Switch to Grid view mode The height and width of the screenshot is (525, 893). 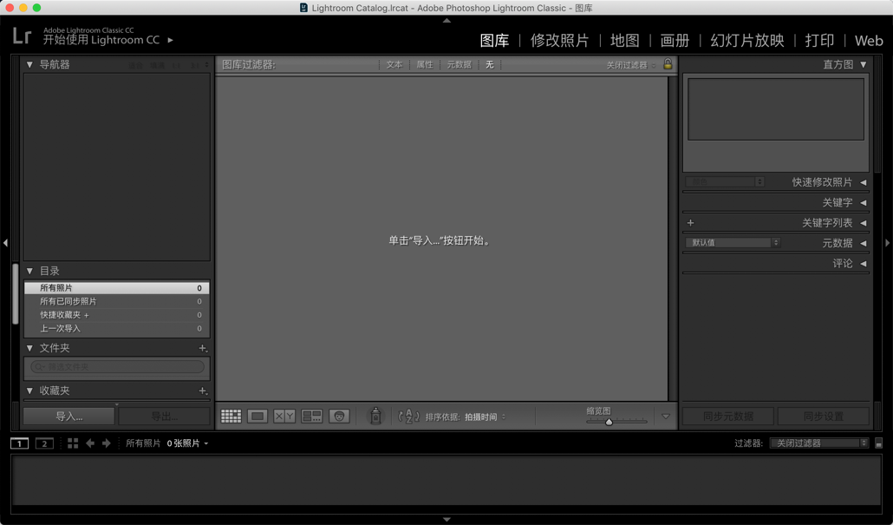[x=231, y=416]
